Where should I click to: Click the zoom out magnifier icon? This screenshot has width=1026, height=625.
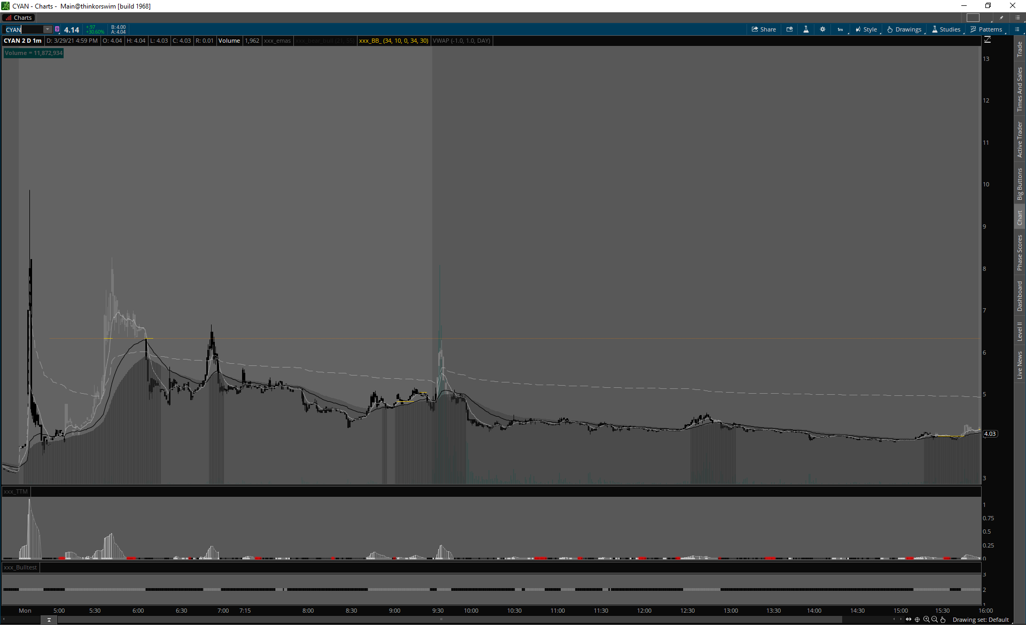pos(934,620)
